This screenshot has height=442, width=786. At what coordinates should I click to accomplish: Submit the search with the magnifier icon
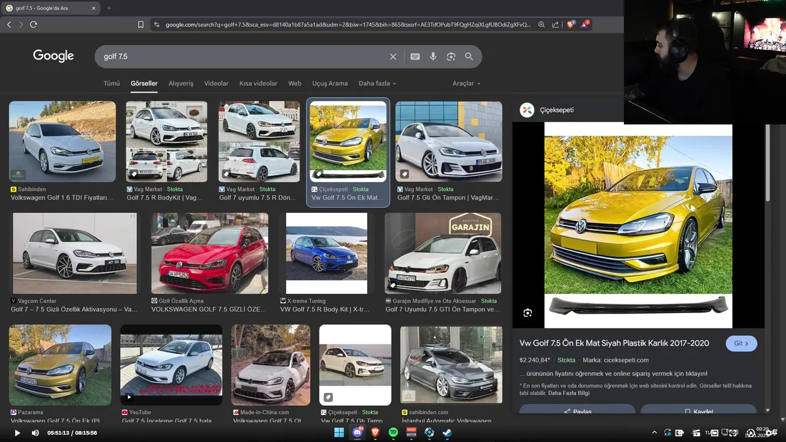[469, 56]
